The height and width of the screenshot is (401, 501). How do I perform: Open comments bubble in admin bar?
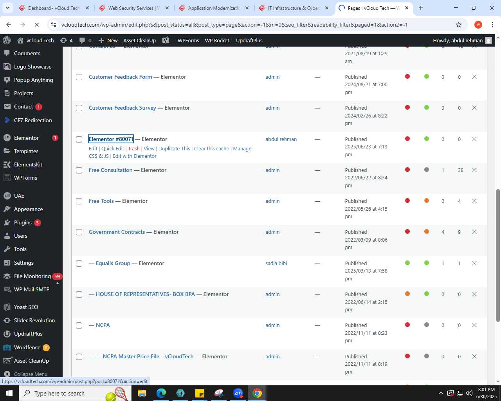click(x=85, y=40)
